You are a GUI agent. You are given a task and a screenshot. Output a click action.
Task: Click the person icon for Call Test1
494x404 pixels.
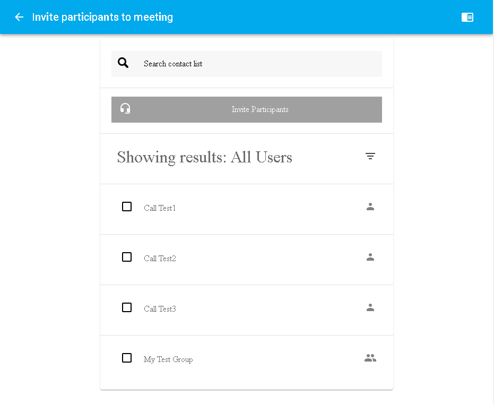(x=370, y=207)
